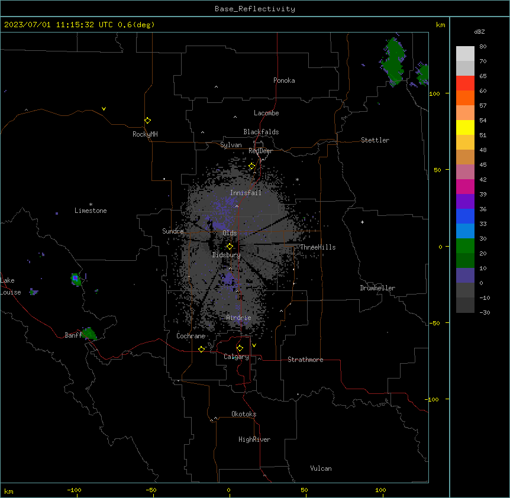Image resolution: width=510 pixels, height=498 pixels.
Task: Click the blue 36 dBZ legend swatch
Action: click(465, 216)
